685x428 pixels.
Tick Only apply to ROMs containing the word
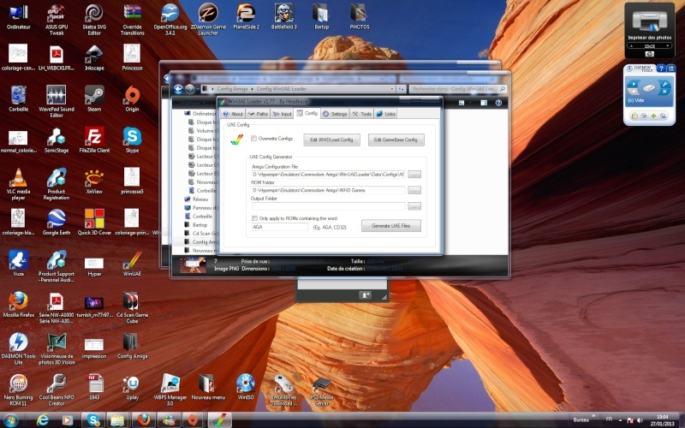tap(254, 218)
